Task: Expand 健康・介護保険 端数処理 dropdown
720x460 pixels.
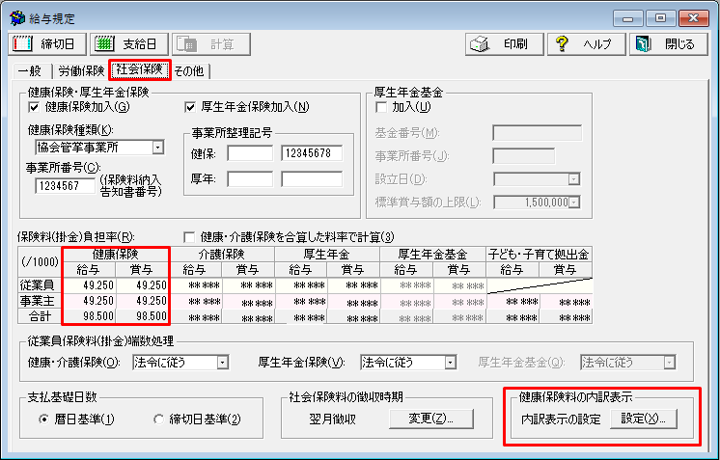Action: click(222, 363)
